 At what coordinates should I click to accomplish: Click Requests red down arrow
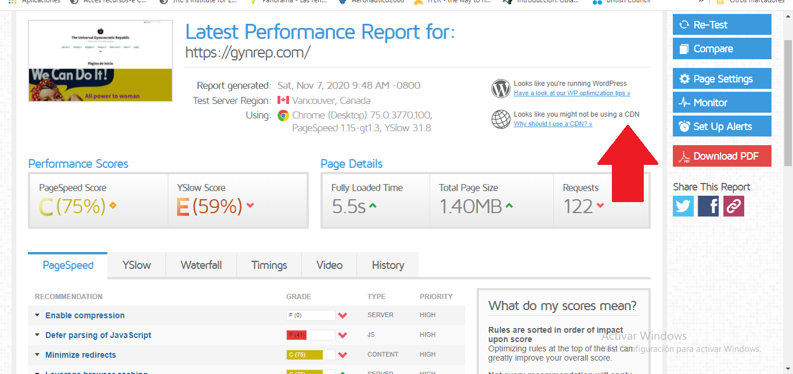point(600,205)
